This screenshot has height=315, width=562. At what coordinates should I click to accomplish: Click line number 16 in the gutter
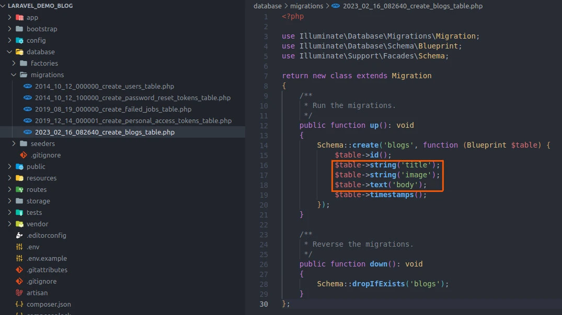tap(263, 165)
